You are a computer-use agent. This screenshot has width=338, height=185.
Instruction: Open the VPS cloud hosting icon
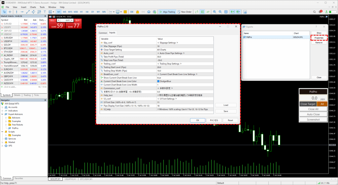149,12
